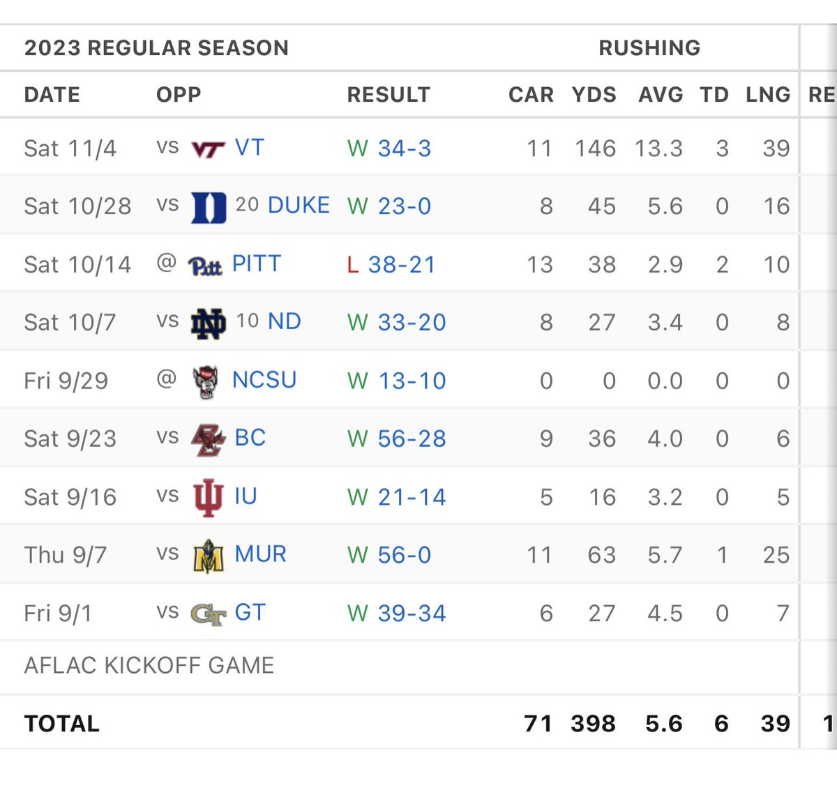Open the NCSU team link
The image size is (837, 790).
(264, 379)
